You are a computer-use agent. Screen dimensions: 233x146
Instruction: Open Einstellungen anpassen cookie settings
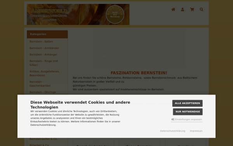pyautogui.click(x=187, y=120)
